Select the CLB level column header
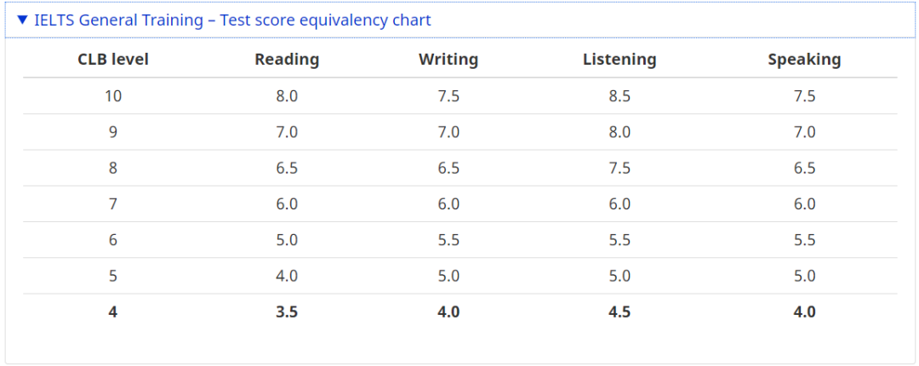This screenshot has width=919, height=366. [x=113, y=60]
